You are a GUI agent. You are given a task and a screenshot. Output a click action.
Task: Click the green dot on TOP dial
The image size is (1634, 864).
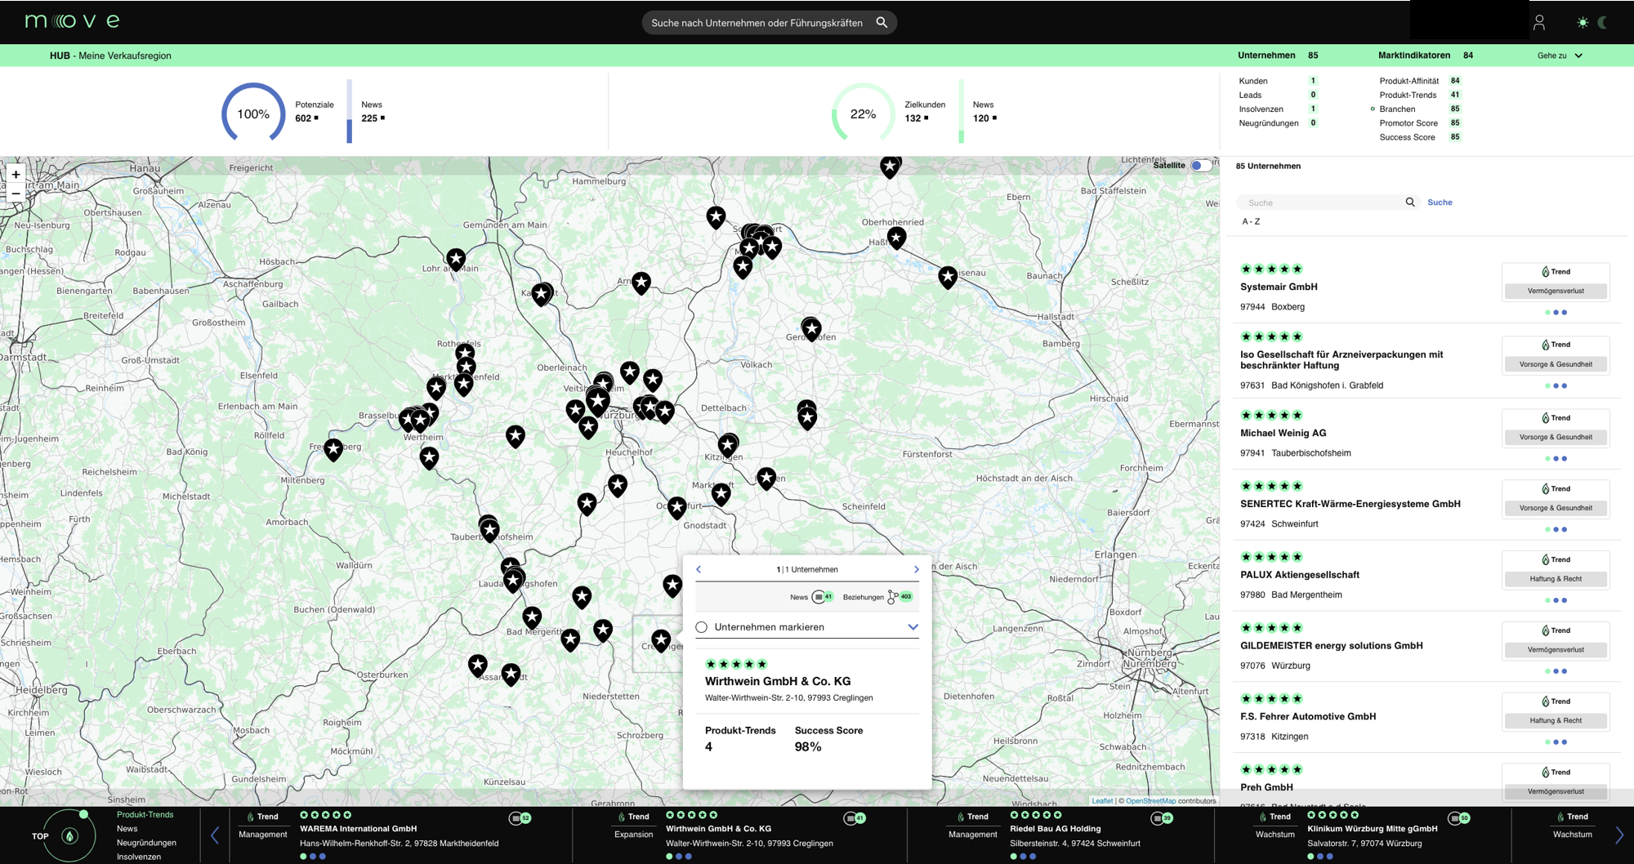(83, 814)
